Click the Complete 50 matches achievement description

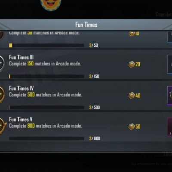click(x=44, y=33)
